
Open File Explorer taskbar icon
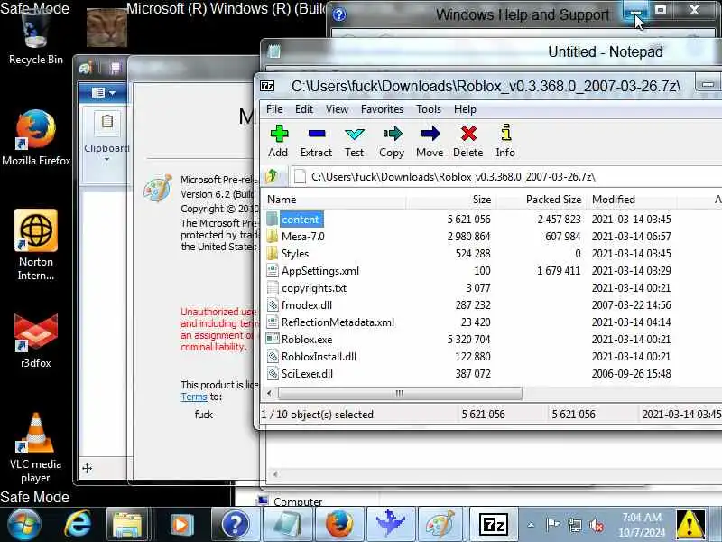128,524
